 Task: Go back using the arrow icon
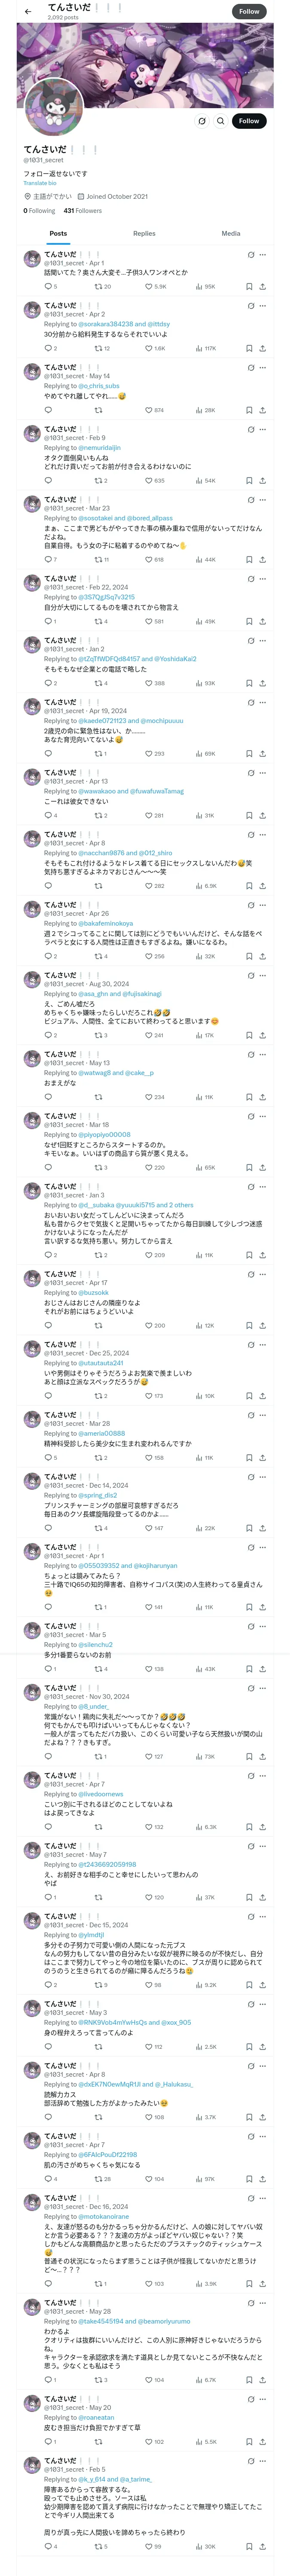[27, 11]
